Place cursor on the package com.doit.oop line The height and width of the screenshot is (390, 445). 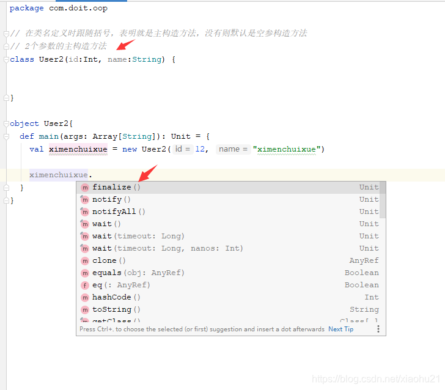click(x=59, y=8)
